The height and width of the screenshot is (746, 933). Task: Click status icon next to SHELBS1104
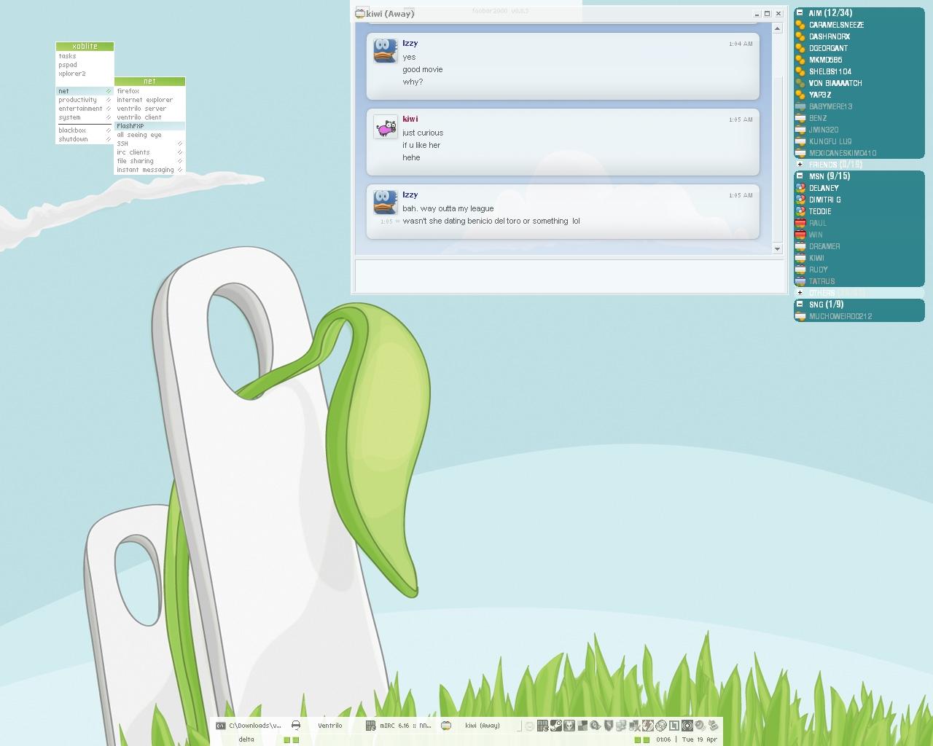click(800, 71)
